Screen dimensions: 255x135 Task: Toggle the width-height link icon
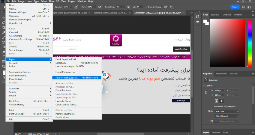click(206, 92)
